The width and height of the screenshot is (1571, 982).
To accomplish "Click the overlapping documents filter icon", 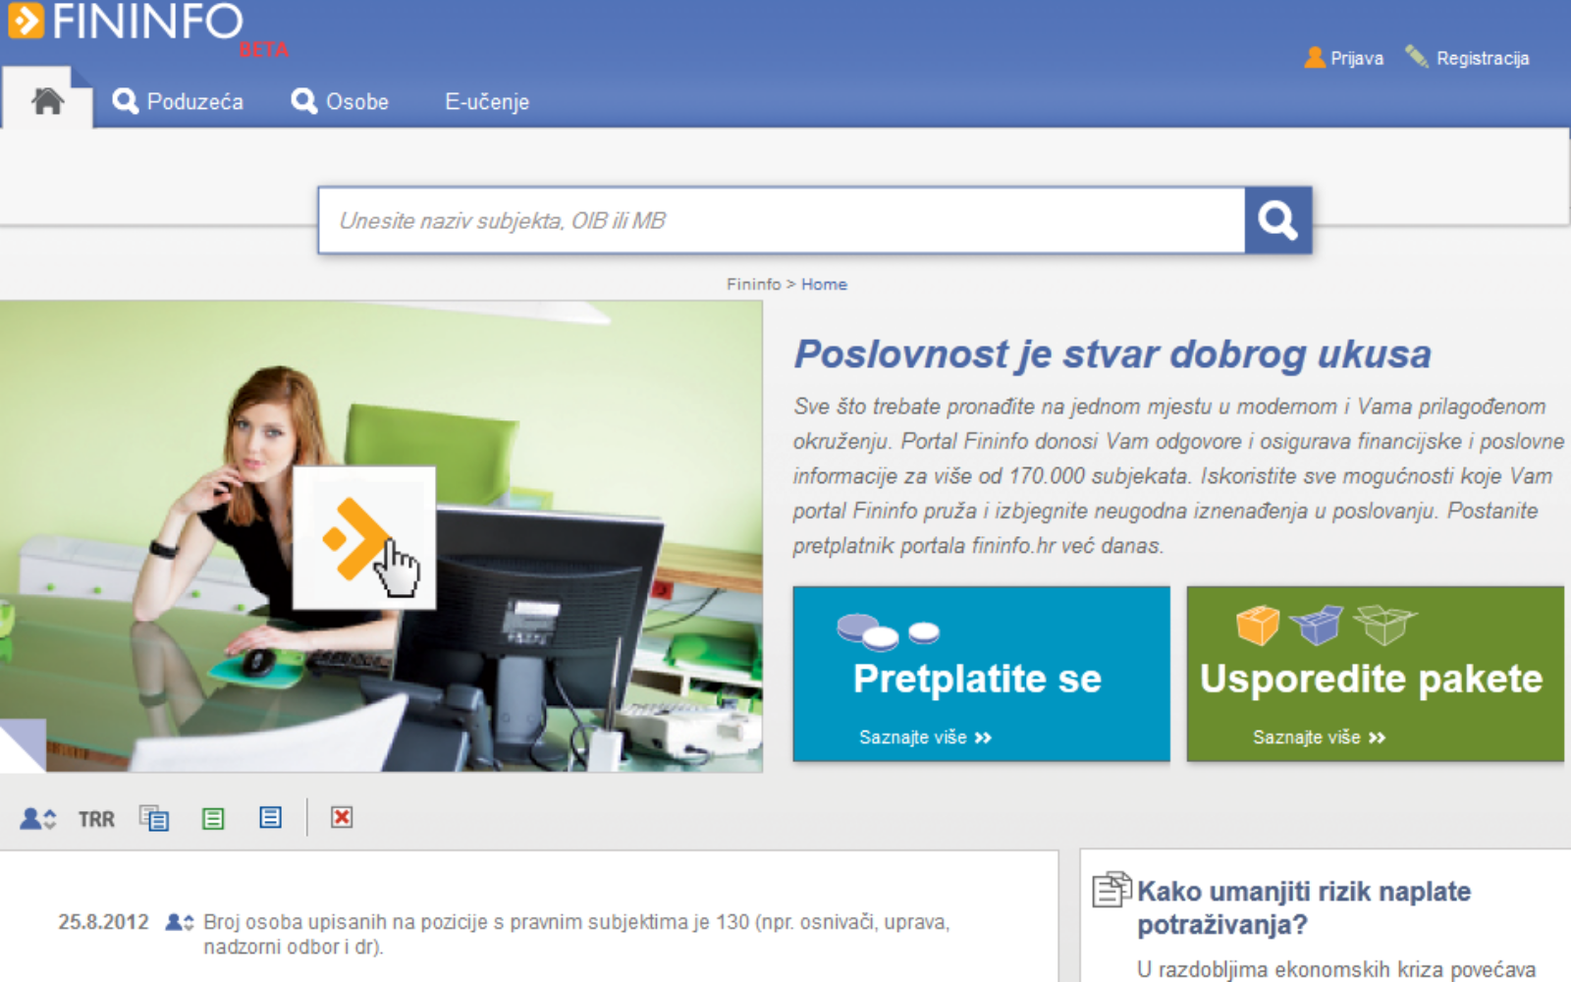I will [x=154, y=818].
